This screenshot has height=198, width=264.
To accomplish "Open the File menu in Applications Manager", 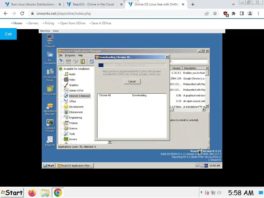I will [x=60, y=55].
